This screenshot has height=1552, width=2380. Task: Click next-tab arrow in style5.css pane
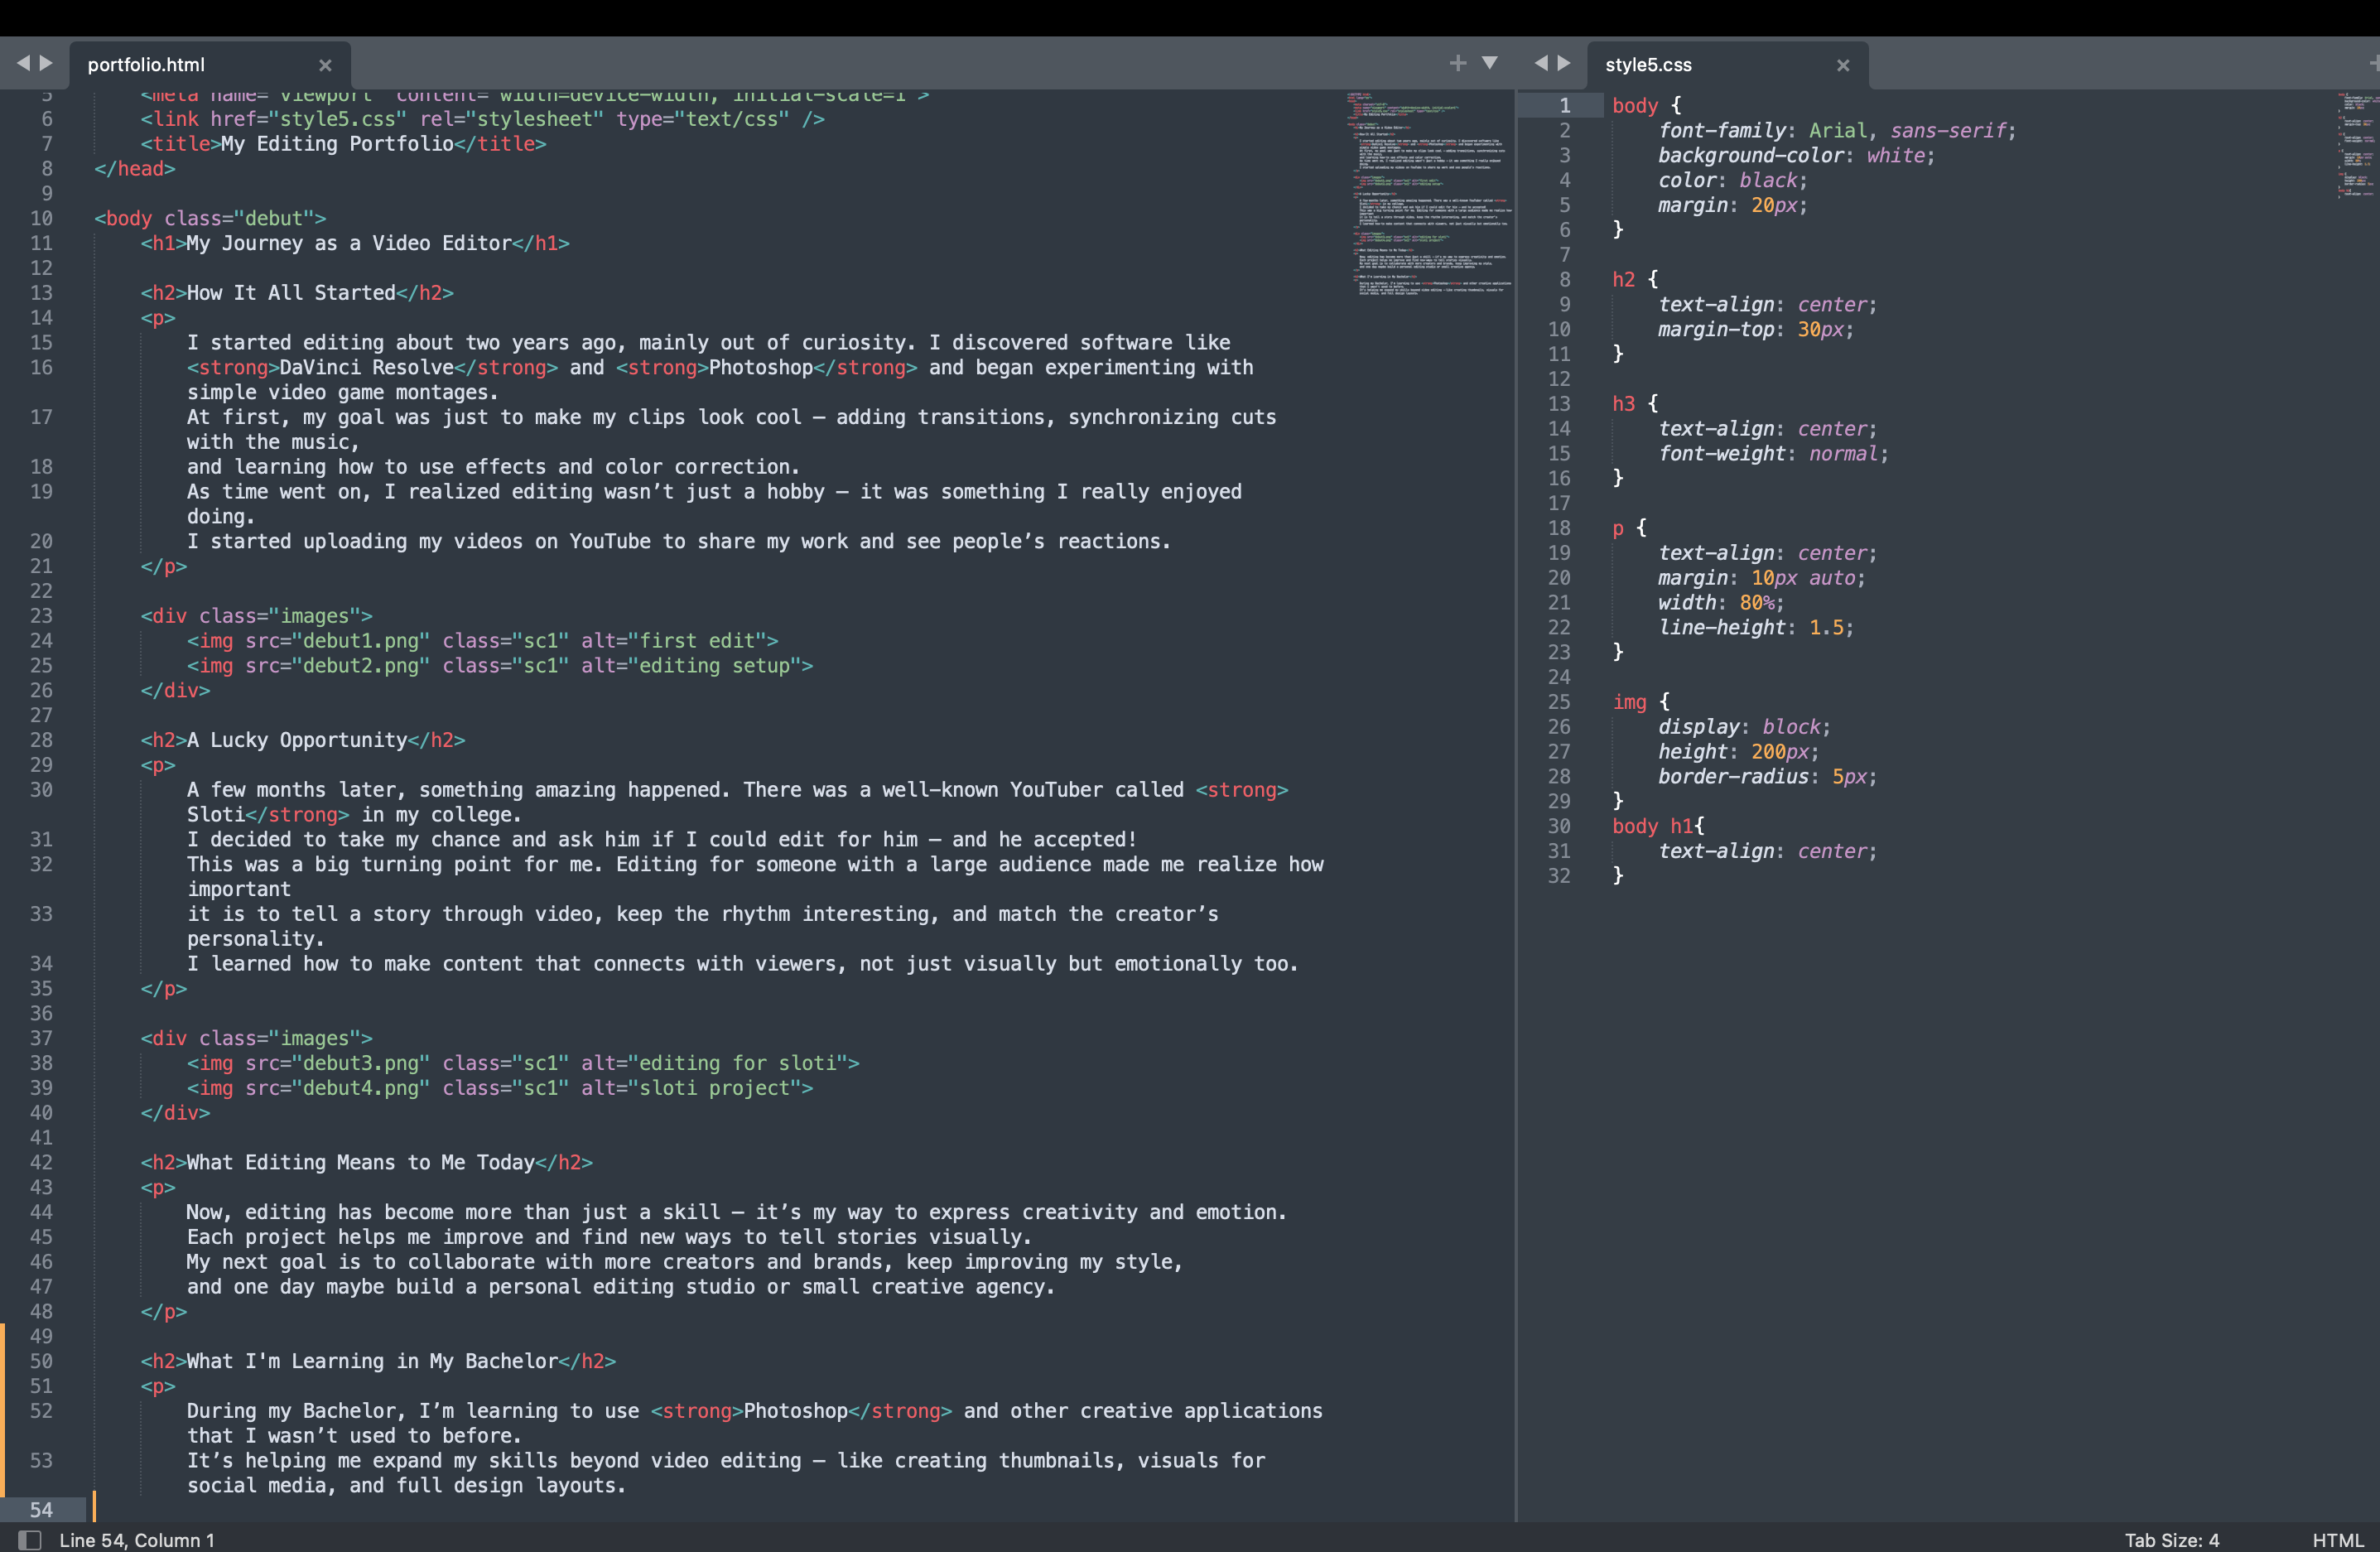pos(1564,63)
